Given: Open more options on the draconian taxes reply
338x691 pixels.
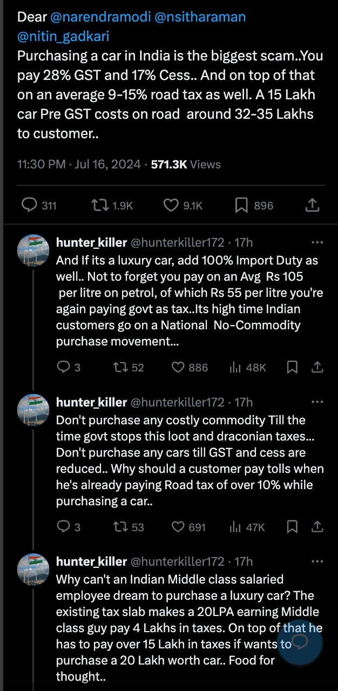Looking at the screenshot, I should click(317, 402).
